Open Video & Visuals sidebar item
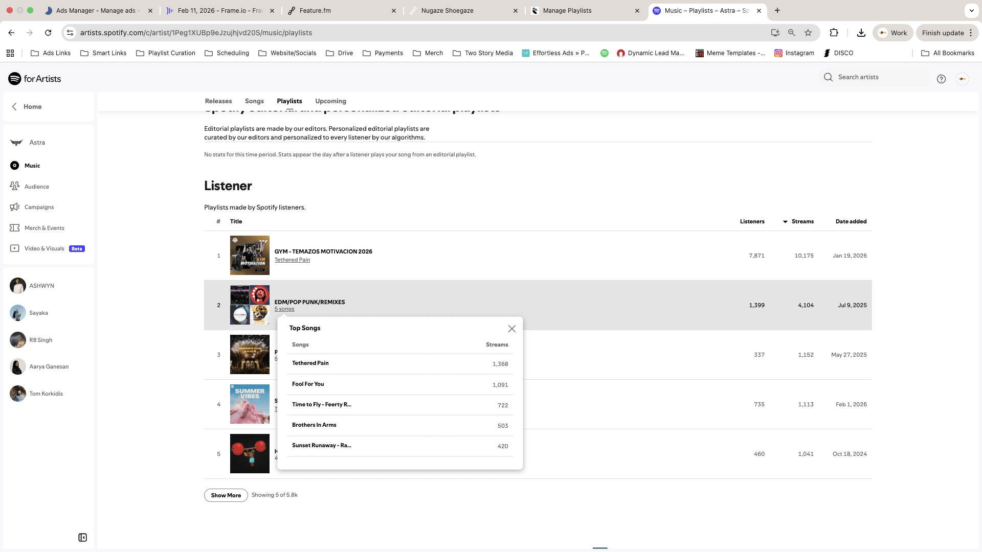The image size is (982, 552). 44,248
